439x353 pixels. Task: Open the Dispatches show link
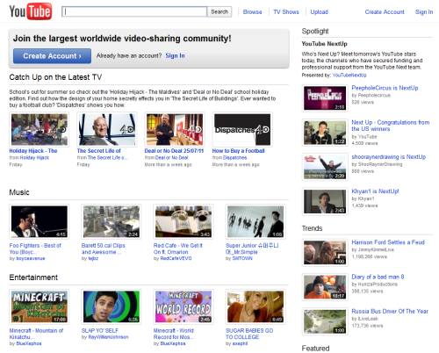[x=234, y=157]
